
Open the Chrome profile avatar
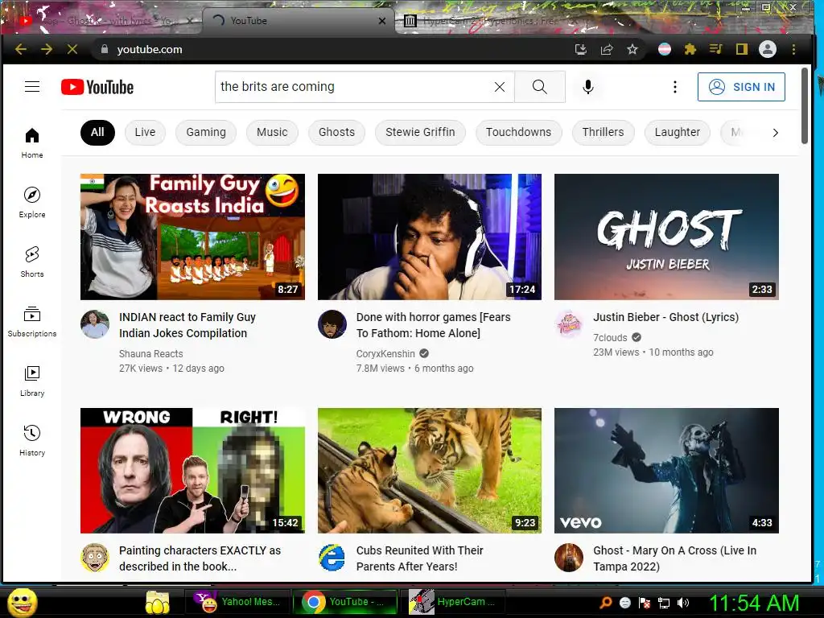(767, 49)
